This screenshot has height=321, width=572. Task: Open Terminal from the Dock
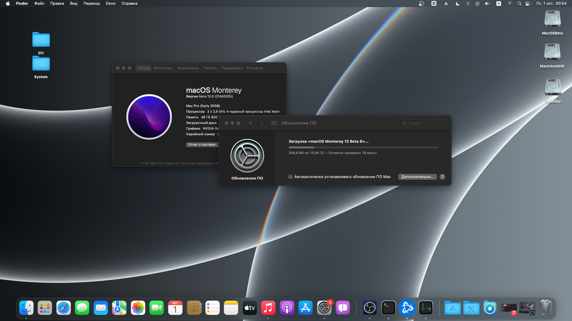(x=388, y=308)
